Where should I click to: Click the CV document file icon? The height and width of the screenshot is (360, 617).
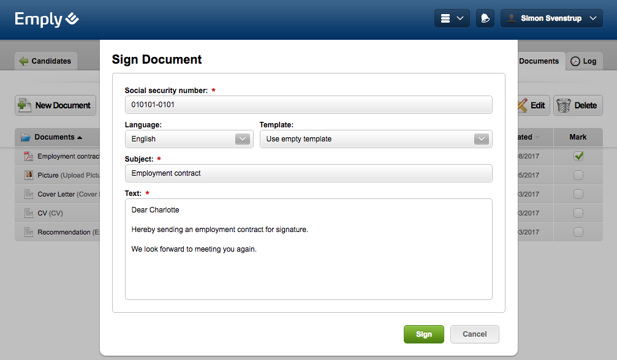(28, 213)
